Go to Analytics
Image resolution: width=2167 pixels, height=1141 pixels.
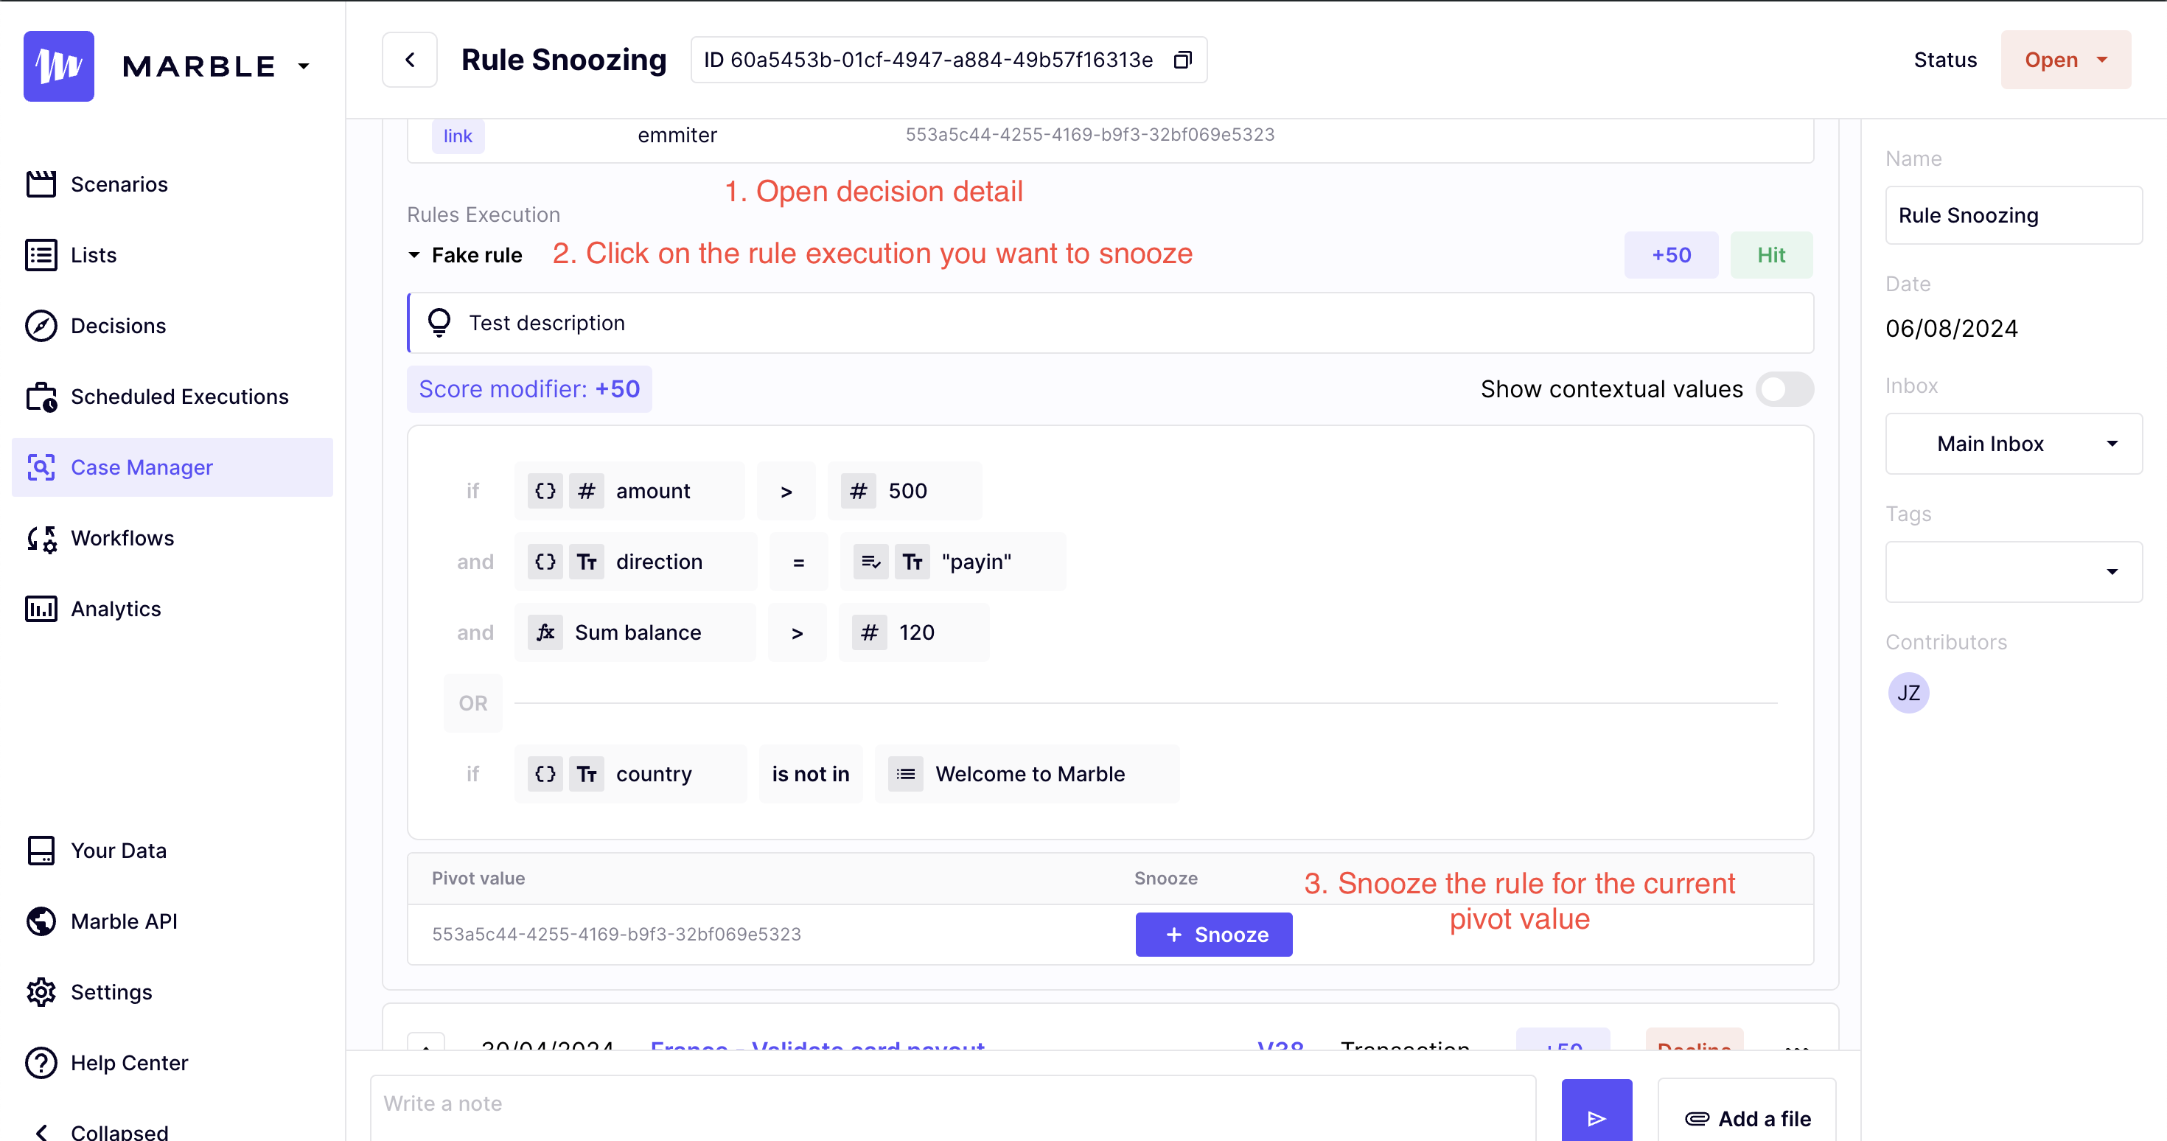point(172,608)
